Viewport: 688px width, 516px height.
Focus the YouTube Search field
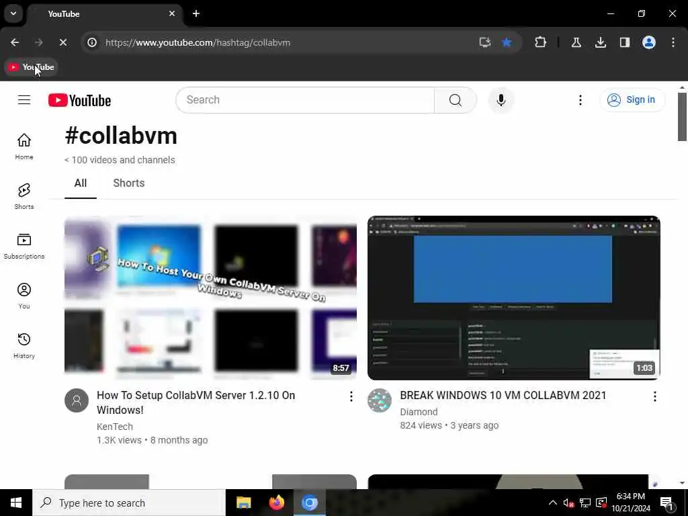(305, 100)
